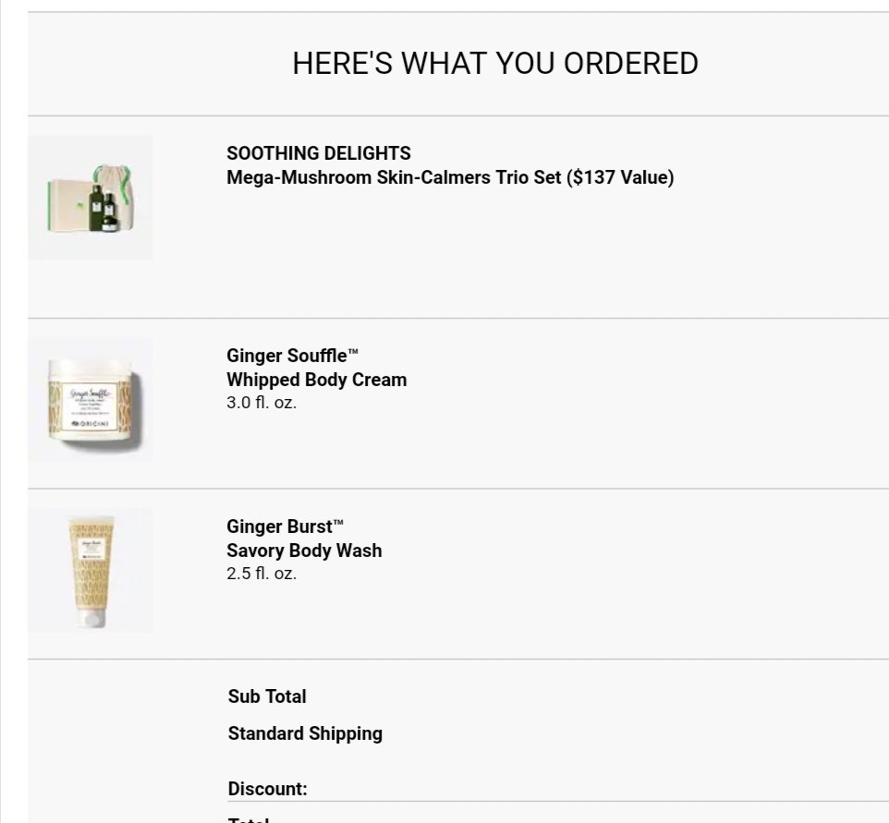Open the Mega-Mushroom Trio Set product image
889x823 pixels.
[91, 198]
